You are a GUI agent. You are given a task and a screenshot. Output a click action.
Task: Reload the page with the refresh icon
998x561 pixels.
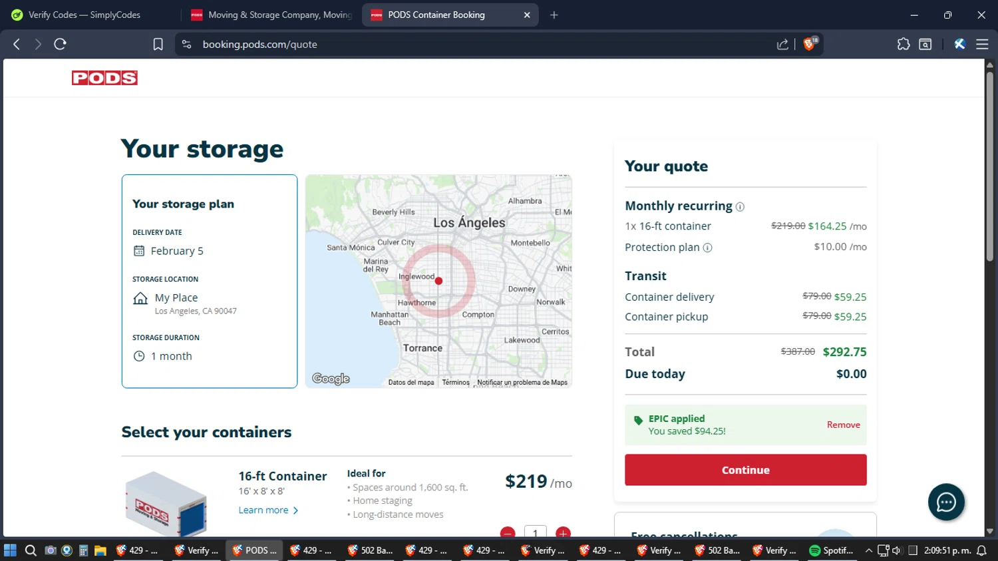click(x=60, y=44)
